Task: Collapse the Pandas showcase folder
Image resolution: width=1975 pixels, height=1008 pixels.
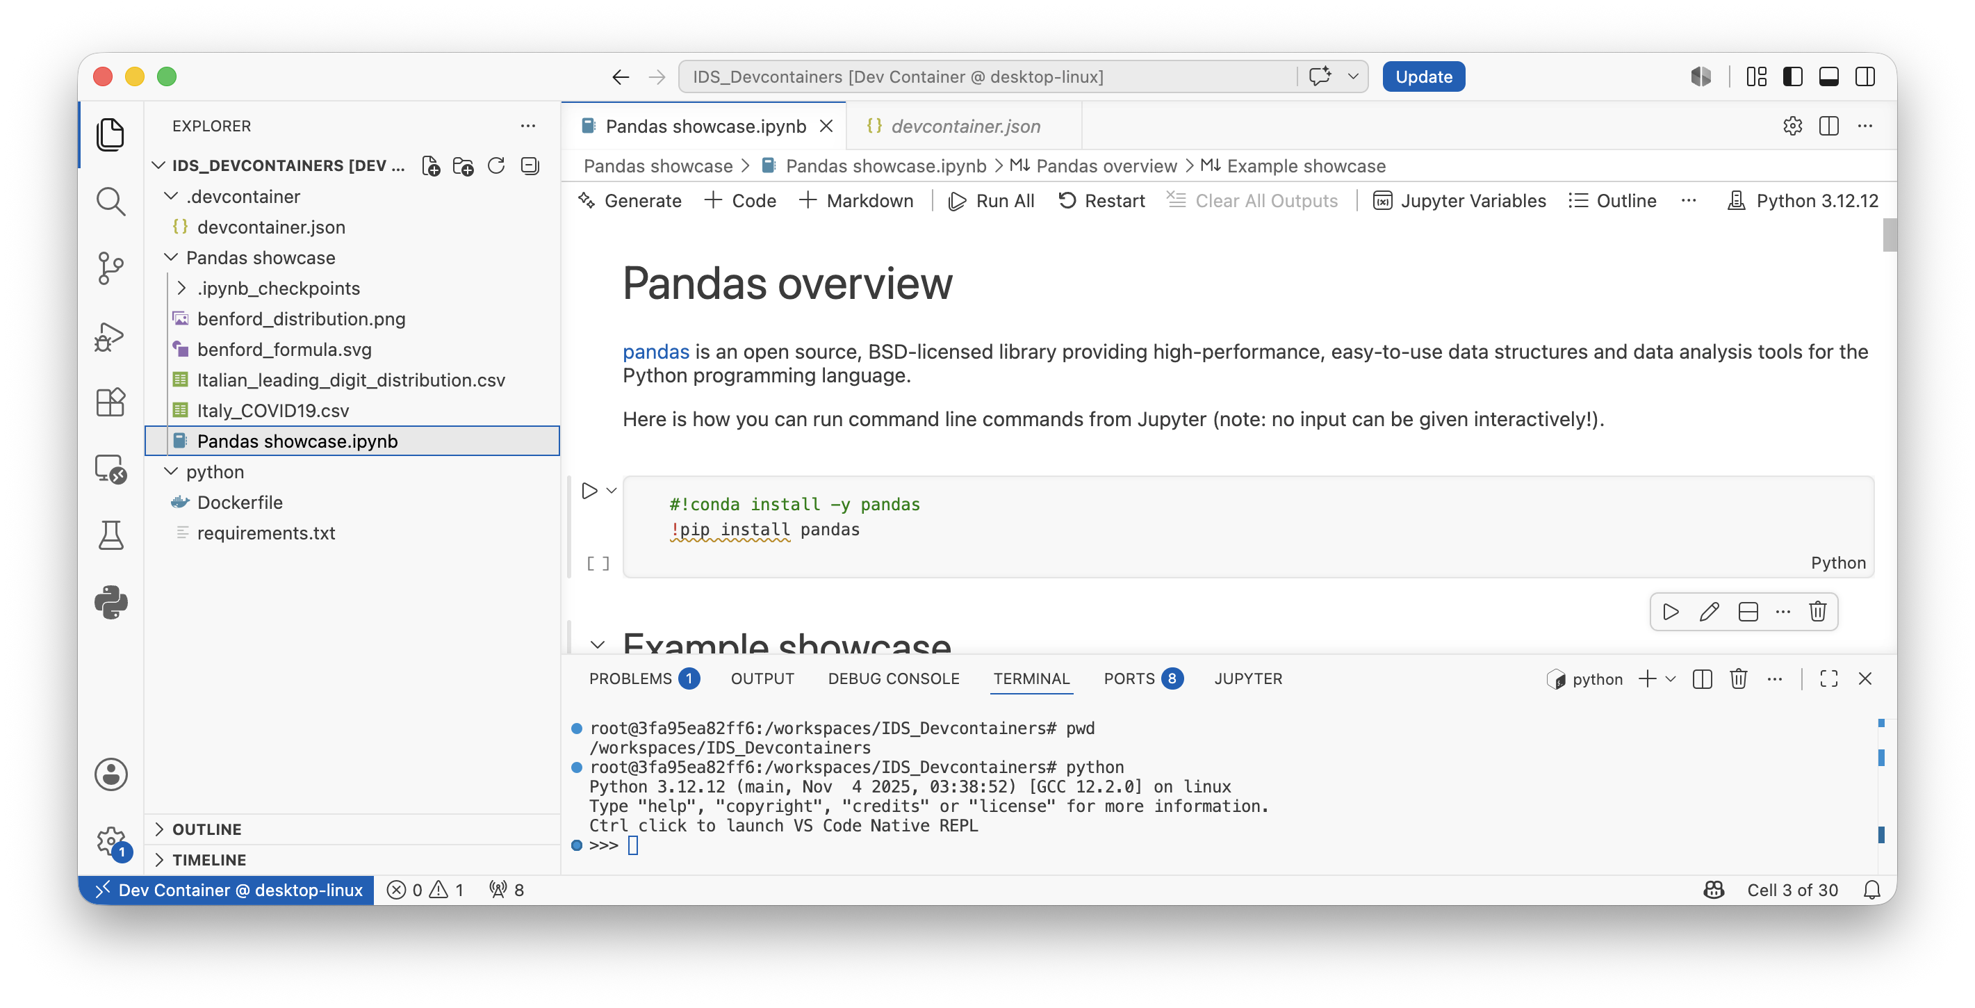Action: click(172, 258)
